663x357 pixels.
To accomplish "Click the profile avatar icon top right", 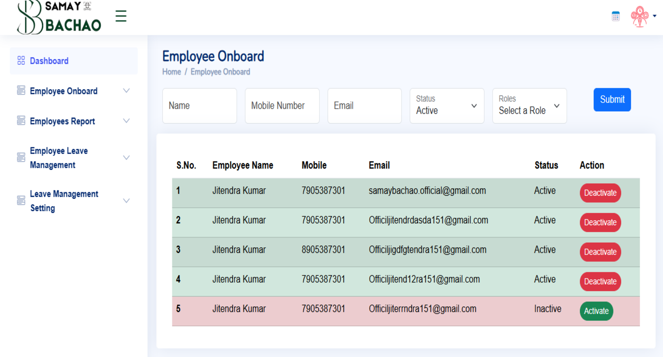I will coord(639,16).
